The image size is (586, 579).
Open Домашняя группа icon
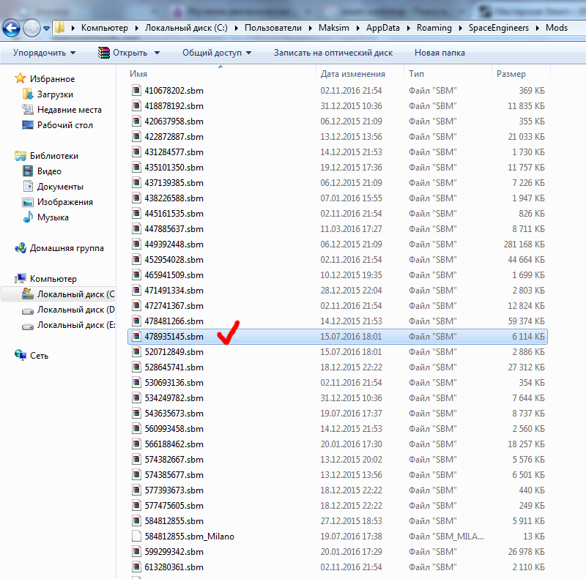21,248
